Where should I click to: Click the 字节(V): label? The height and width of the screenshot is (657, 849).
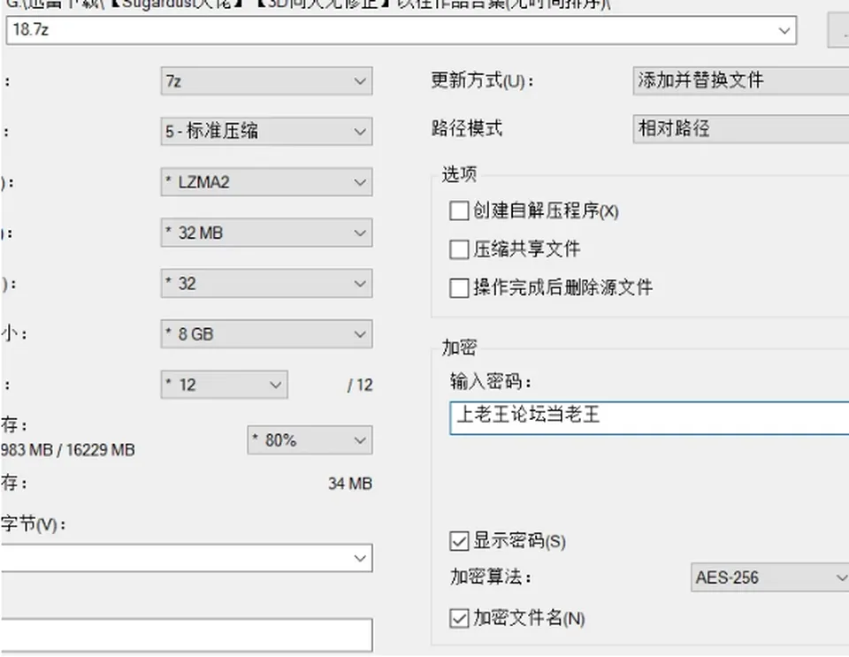[x=33, y=523]
